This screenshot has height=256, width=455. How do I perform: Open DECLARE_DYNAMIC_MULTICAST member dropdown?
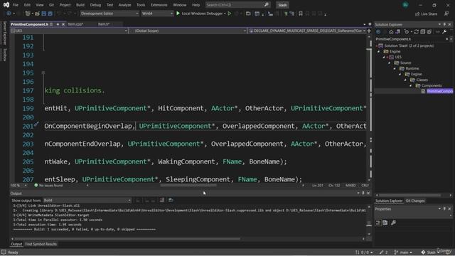click(307, 31)
